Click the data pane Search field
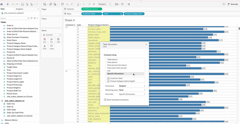 [14, 18]
